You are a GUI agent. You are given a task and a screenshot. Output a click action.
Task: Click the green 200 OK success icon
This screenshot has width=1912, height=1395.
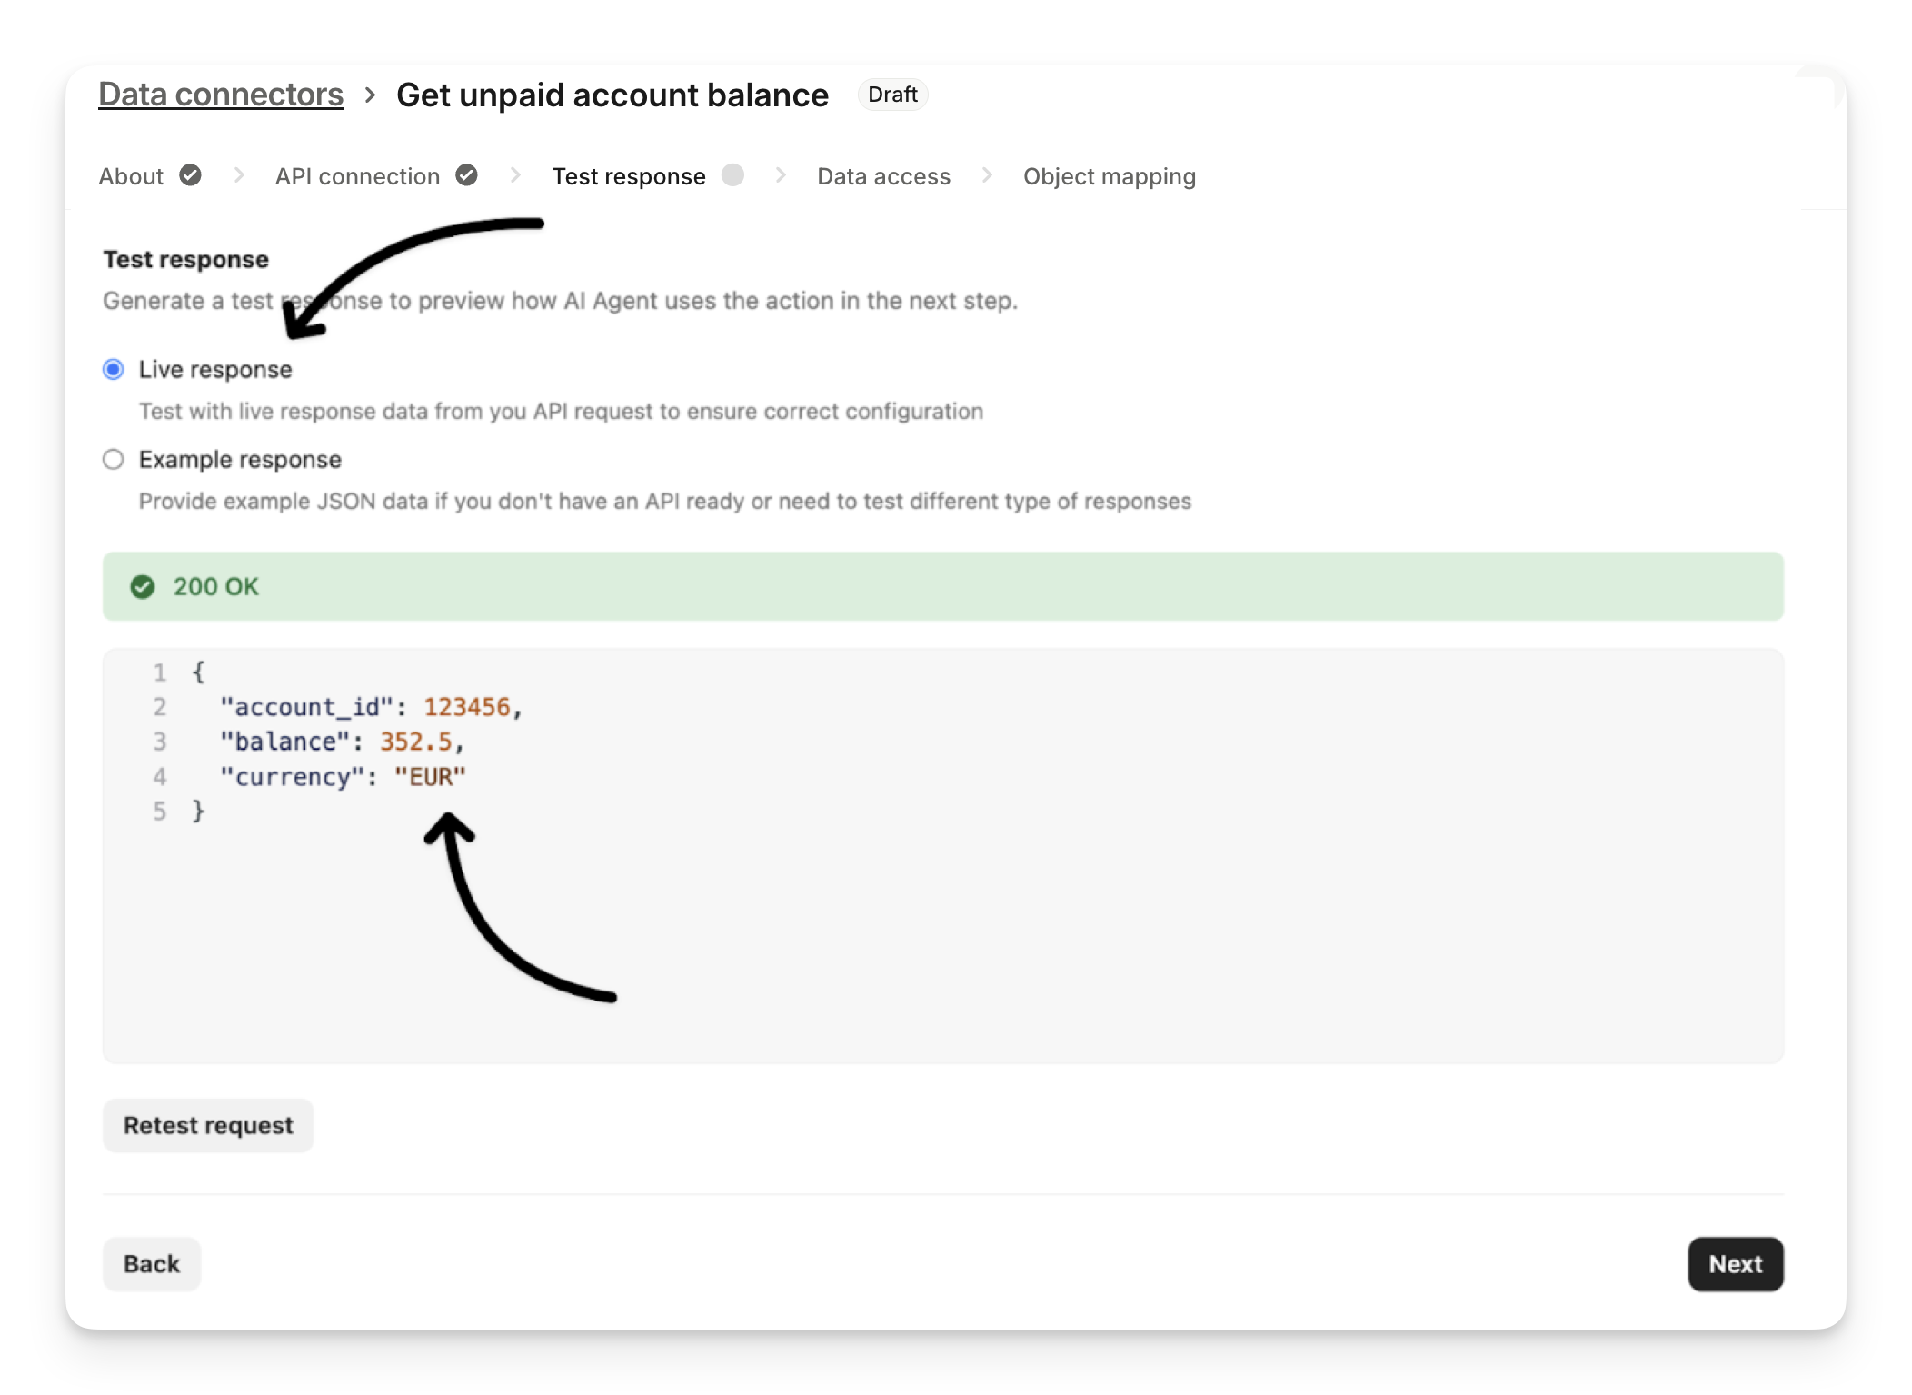143,587
